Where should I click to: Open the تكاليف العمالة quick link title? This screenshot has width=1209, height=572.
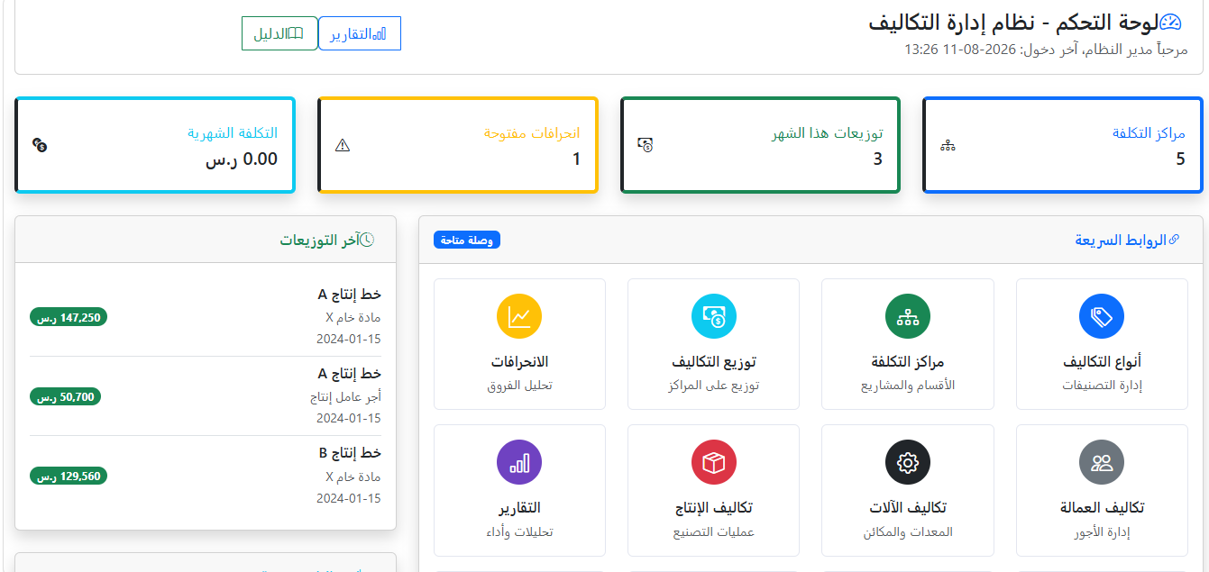(1102, 507)
